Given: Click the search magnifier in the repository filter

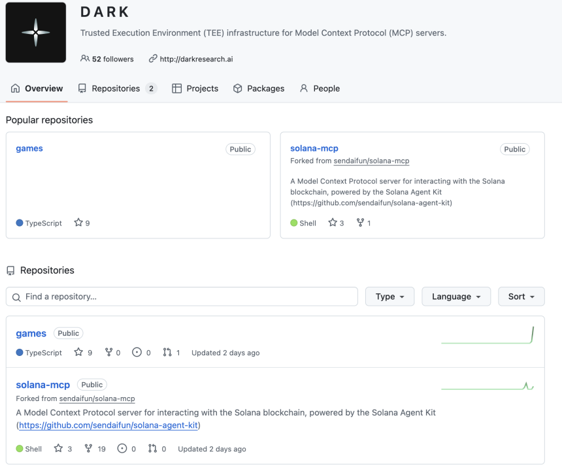Looking at the screenshot, I should [16, 297].
